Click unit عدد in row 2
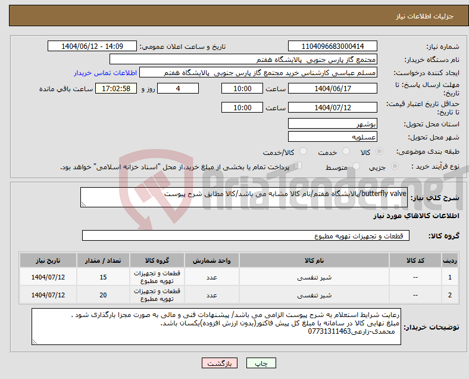 click(211, 295)
